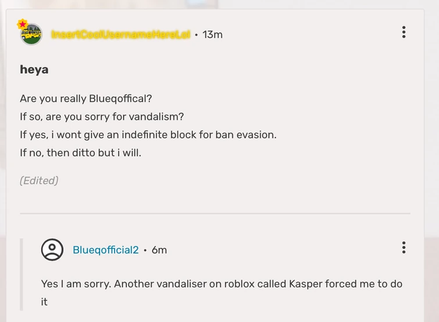Click the grey vertical bar left of the reply

22,274
